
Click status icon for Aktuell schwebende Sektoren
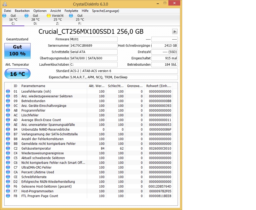pyautogui.click(x=8, y=158)
